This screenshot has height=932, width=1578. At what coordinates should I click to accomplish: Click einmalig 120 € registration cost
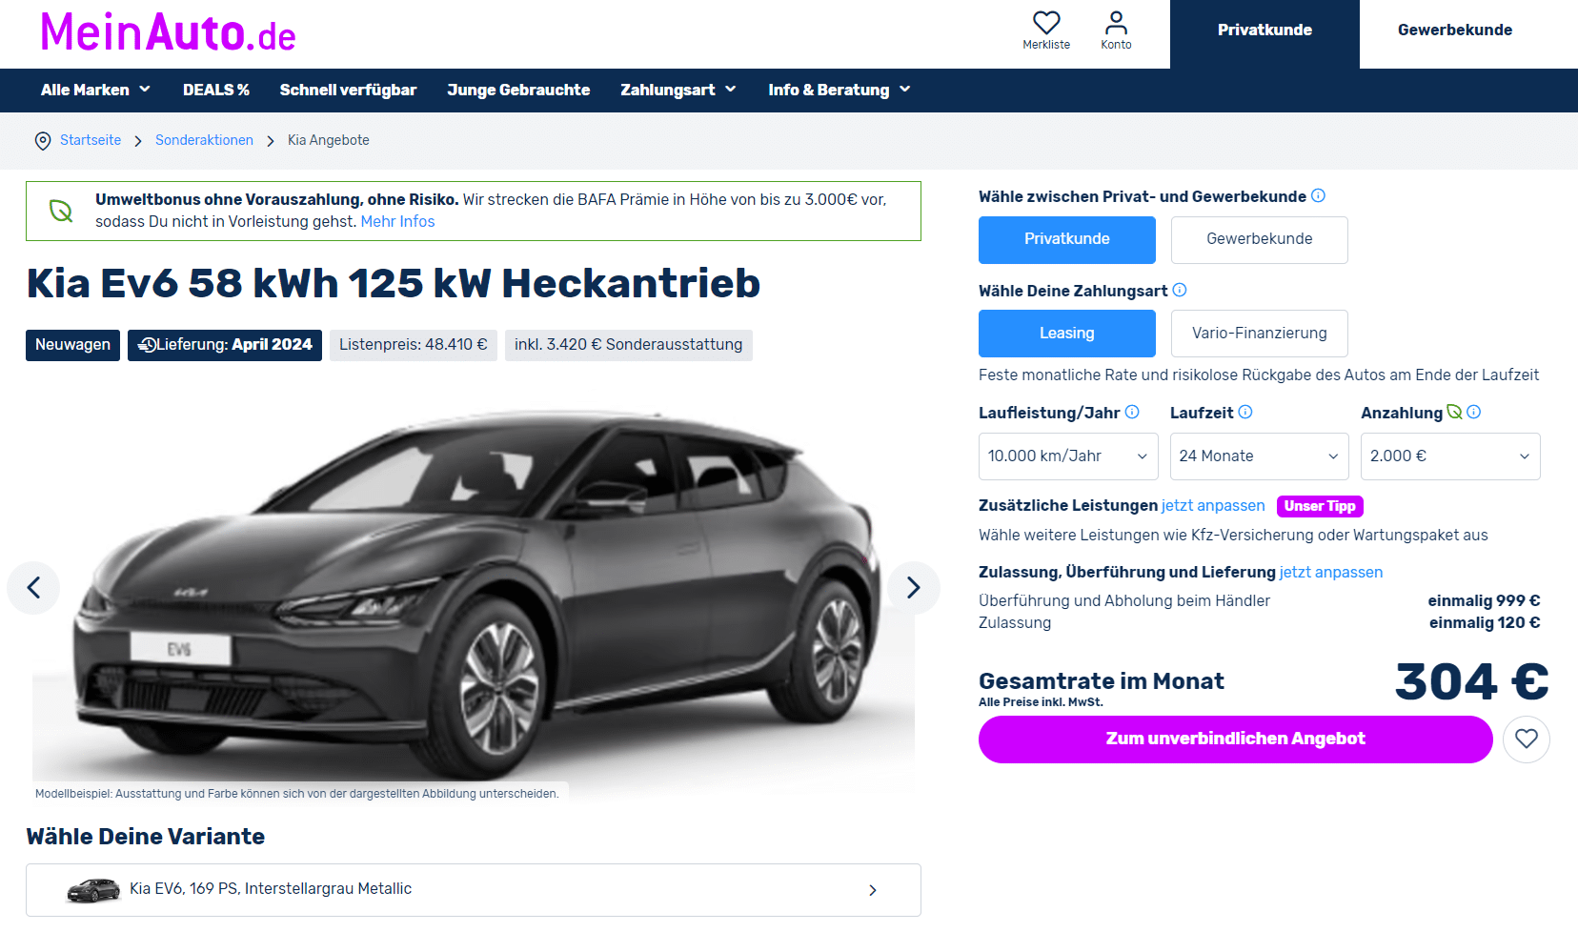pyautogui.click(x=1485, y=623)
